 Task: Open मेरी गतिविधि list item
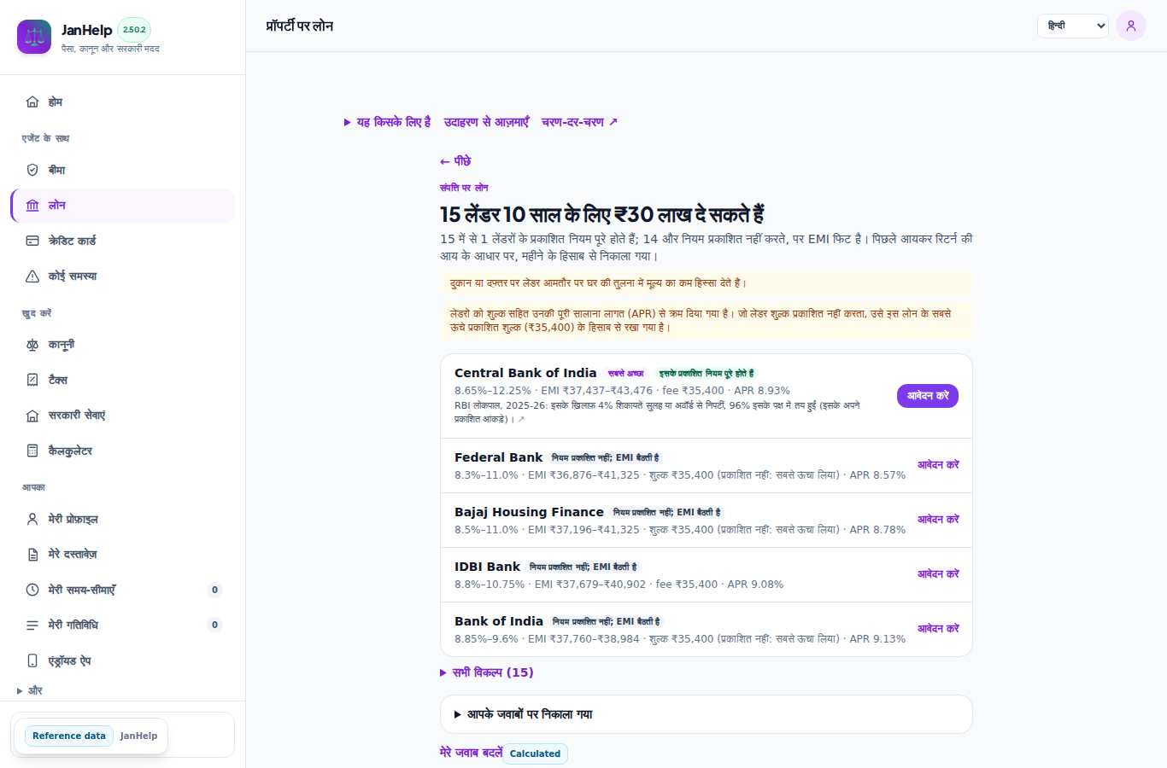pyautogui.click(x=122, y=625)
